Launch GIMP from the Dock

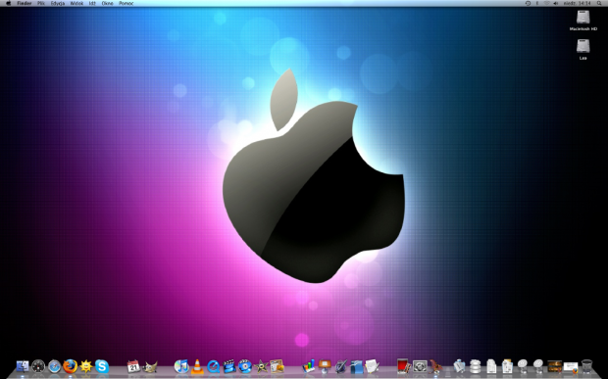pyautogui.click(x=150, y=366)
